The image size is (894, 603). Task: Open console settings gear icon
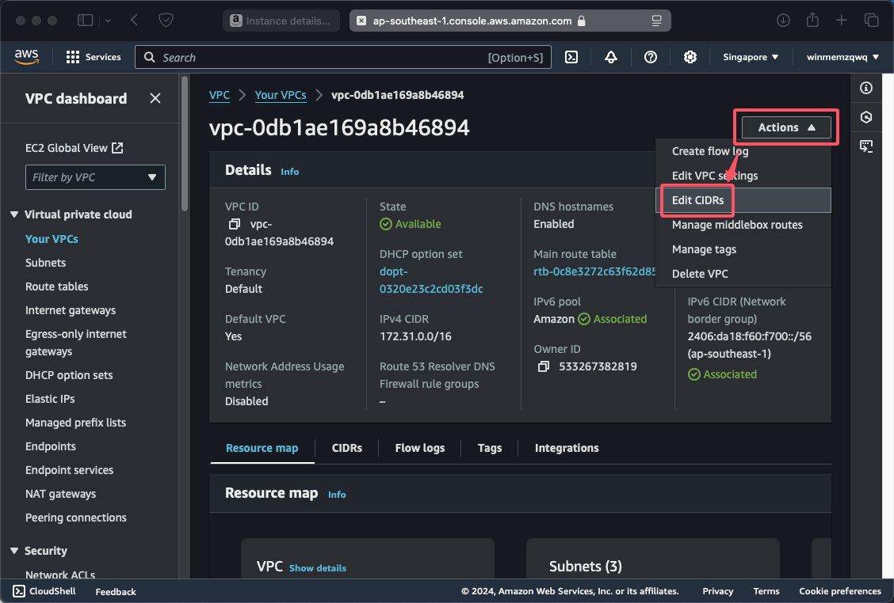[x=690, y=57]
